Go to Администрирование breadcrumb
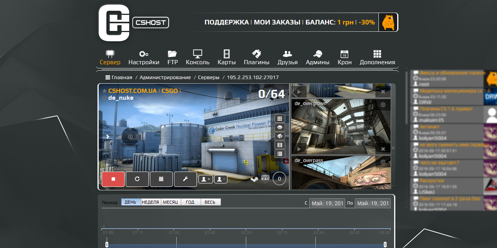This screenshot has height=248, width=497. pos(165,77)
